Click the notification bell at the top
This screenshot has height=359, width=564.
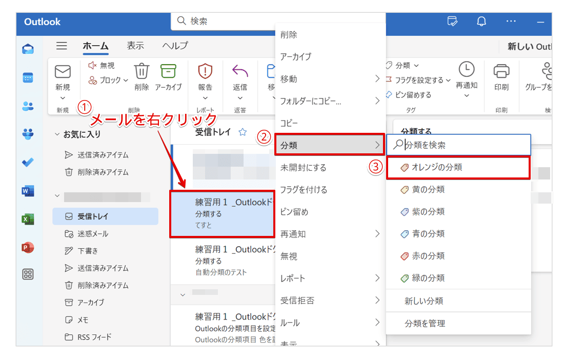click(480, 22)
